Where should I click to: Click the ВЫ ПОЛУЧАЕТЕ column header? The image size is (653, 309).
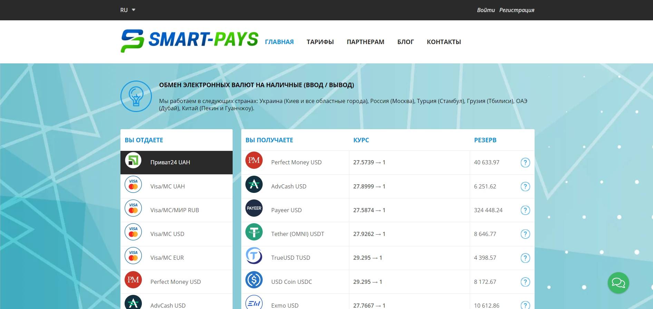coord(269,140)
